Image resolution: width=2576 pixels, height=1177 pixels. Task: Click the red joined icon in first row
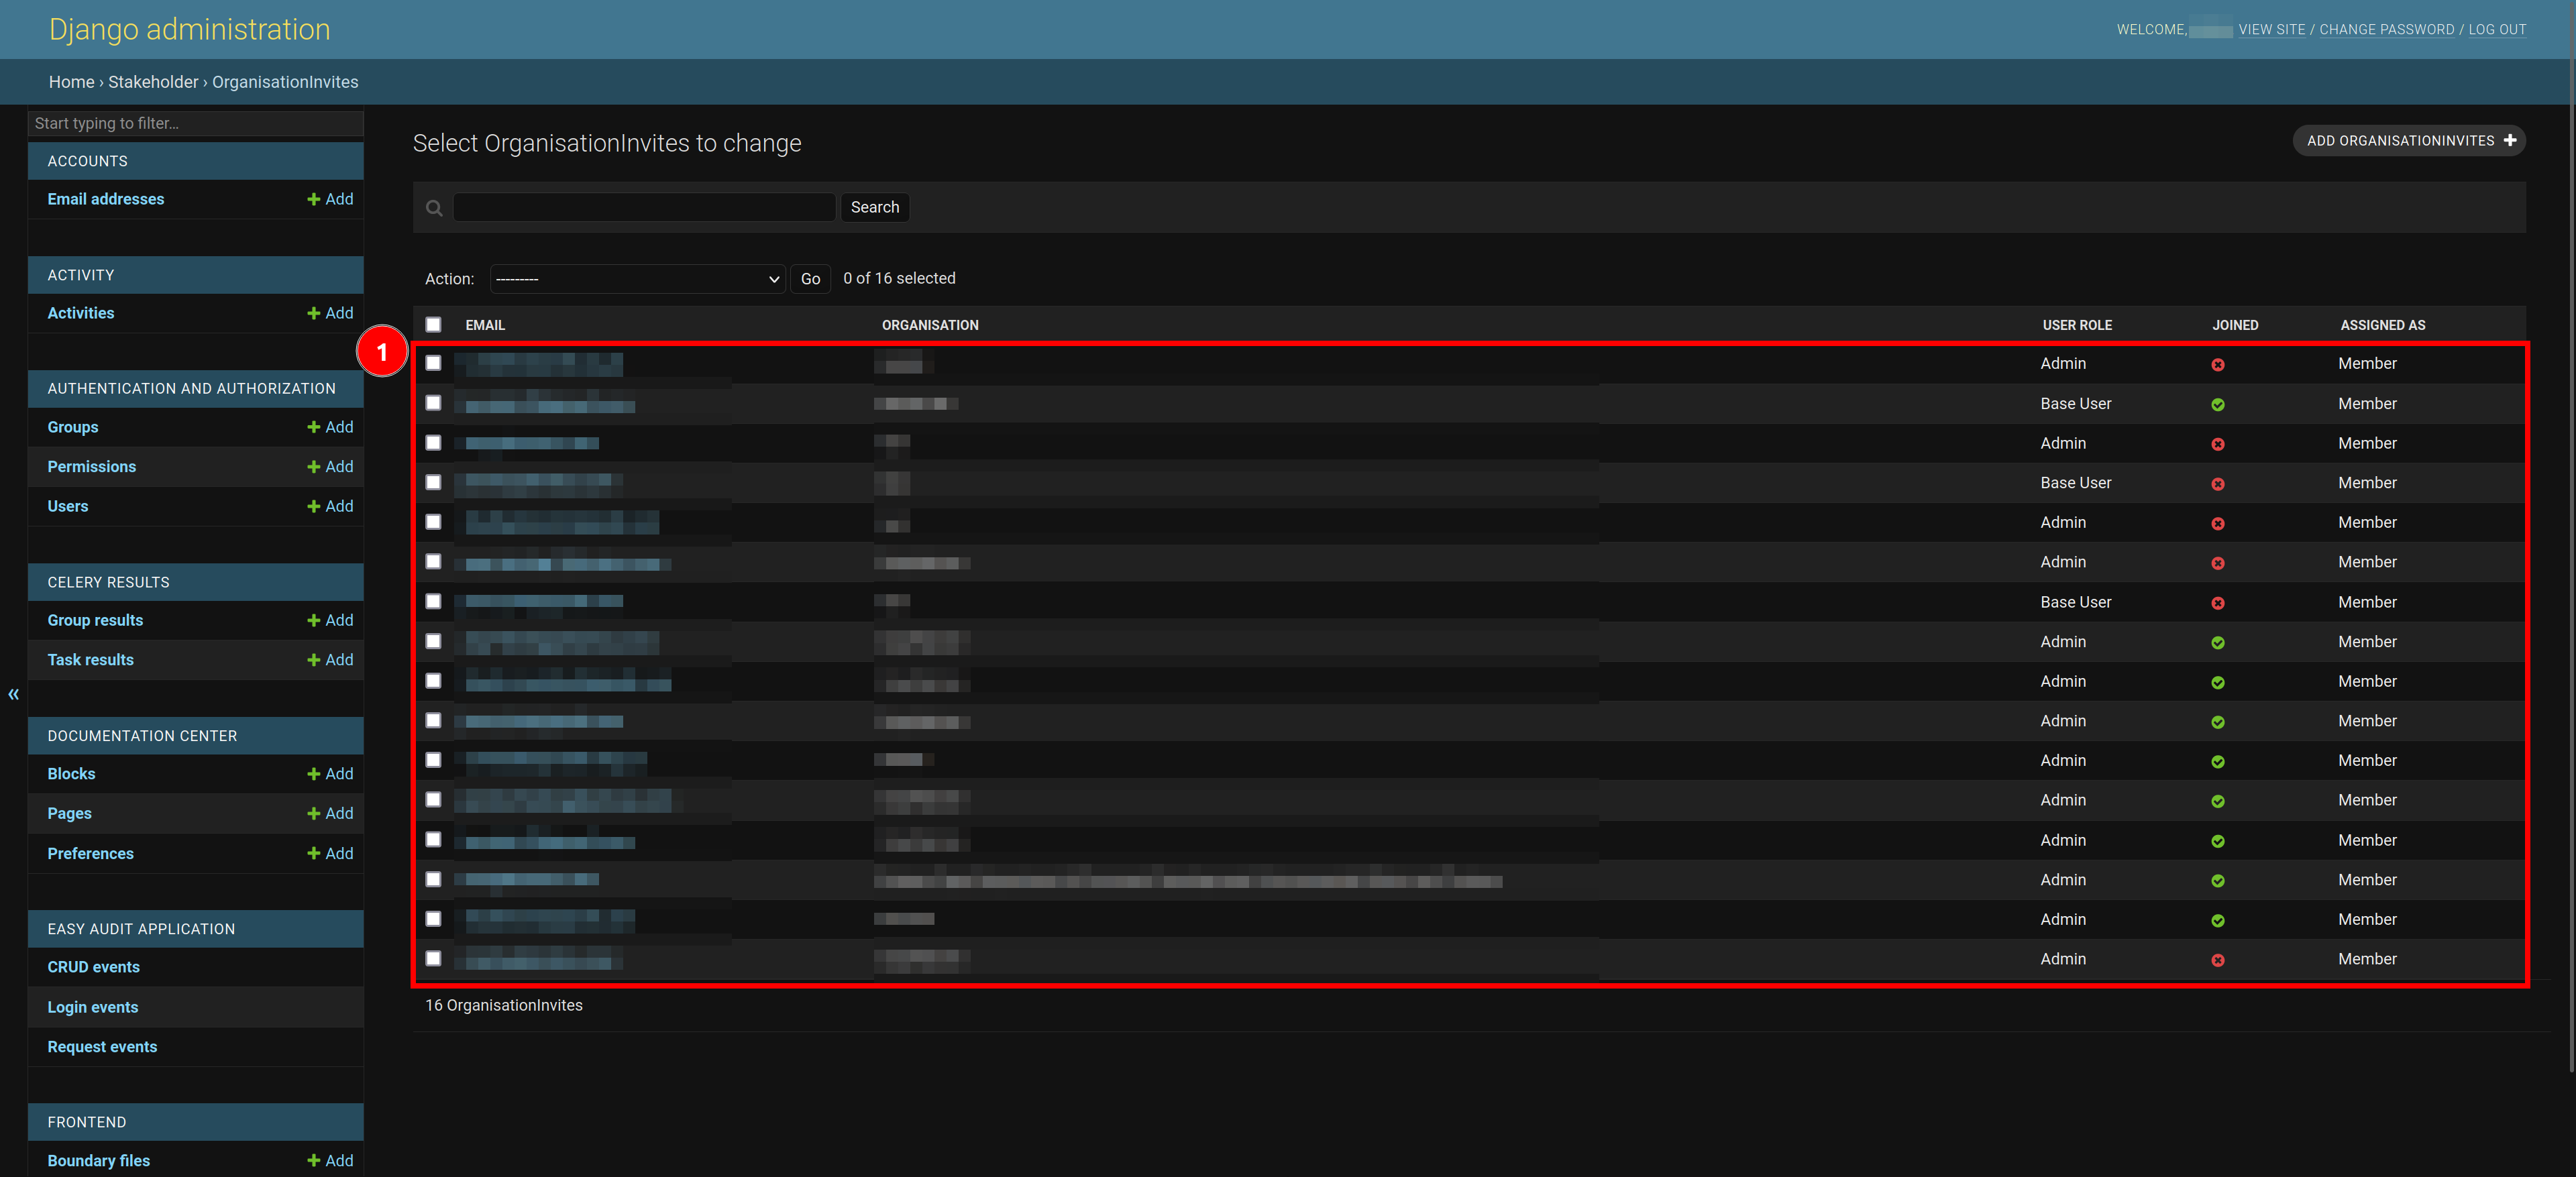(x=2217, y=365)
